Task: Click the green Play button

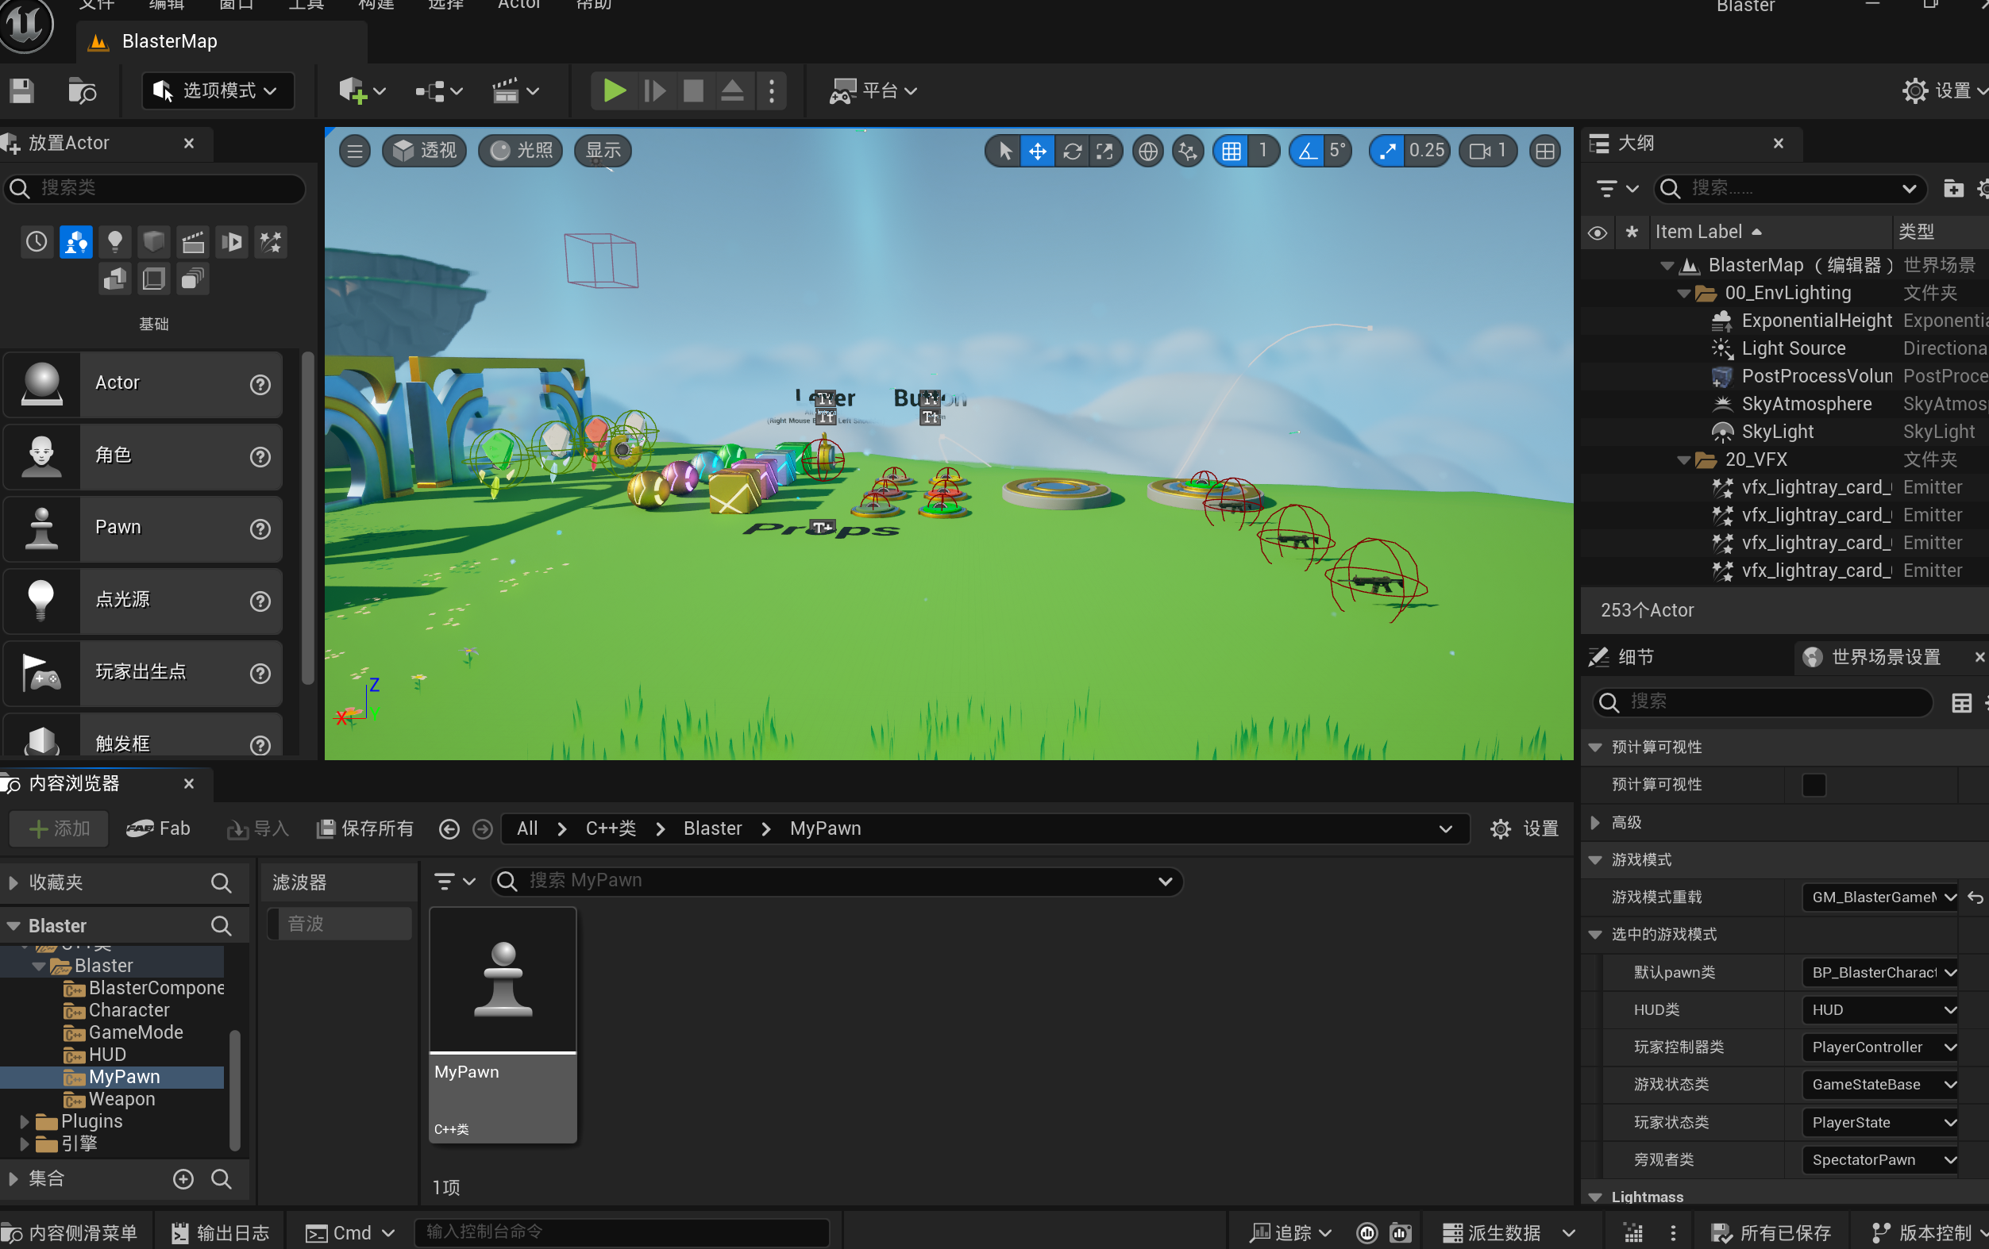Action: (614, 90)
